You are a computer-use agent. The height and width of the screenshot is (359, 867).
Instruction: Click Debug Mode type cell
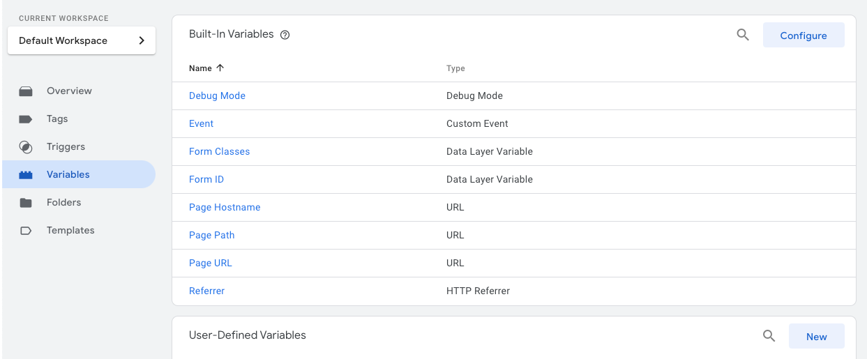[x=474, y=96]
